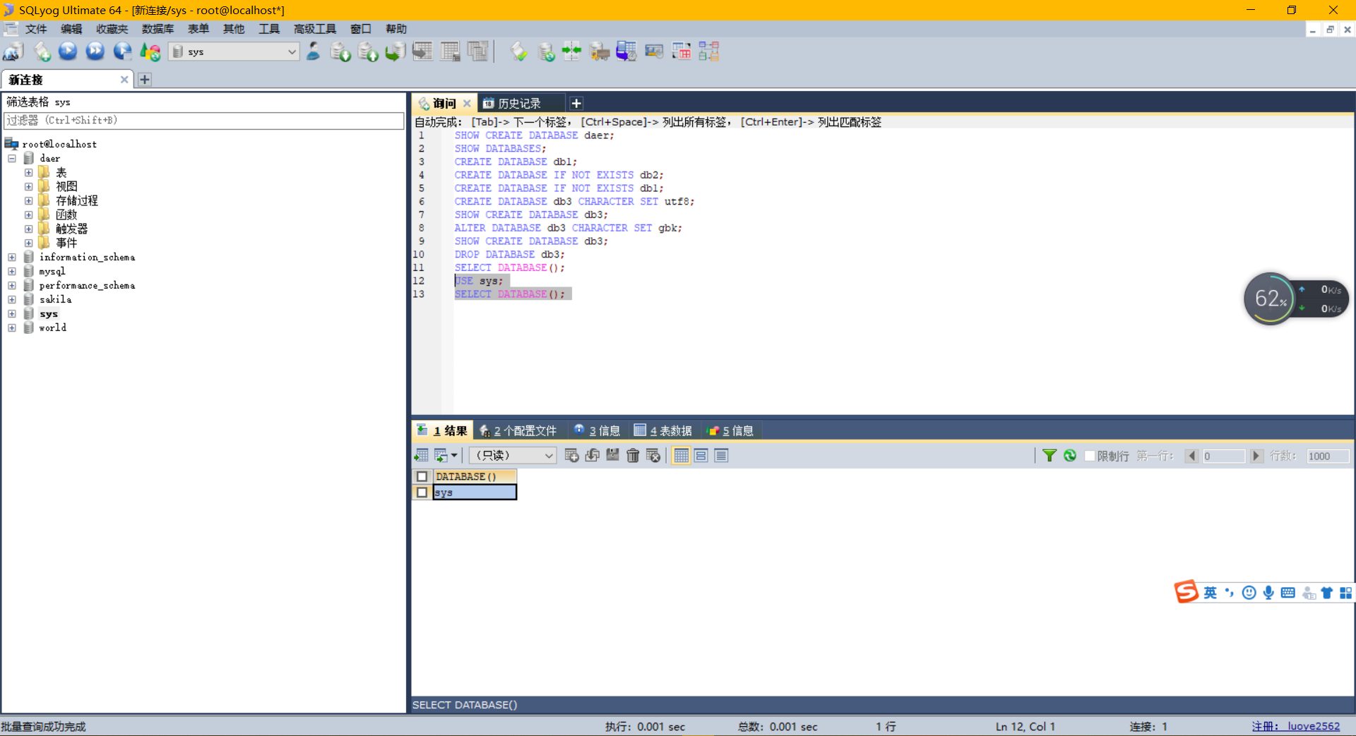Tick the DATABASE() header checkbox
The height and width of the screenshot is (736, 1356).
pyautogui.click(x=422, y=477)
